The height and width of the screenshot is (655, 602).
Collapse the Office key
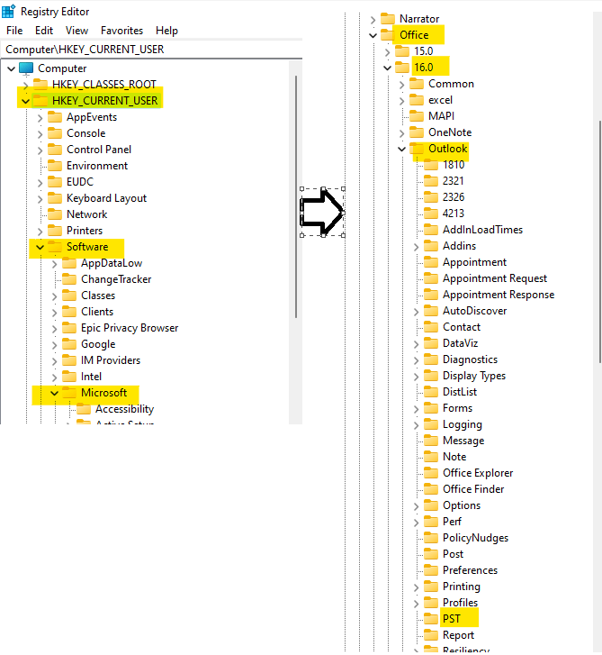373,35
